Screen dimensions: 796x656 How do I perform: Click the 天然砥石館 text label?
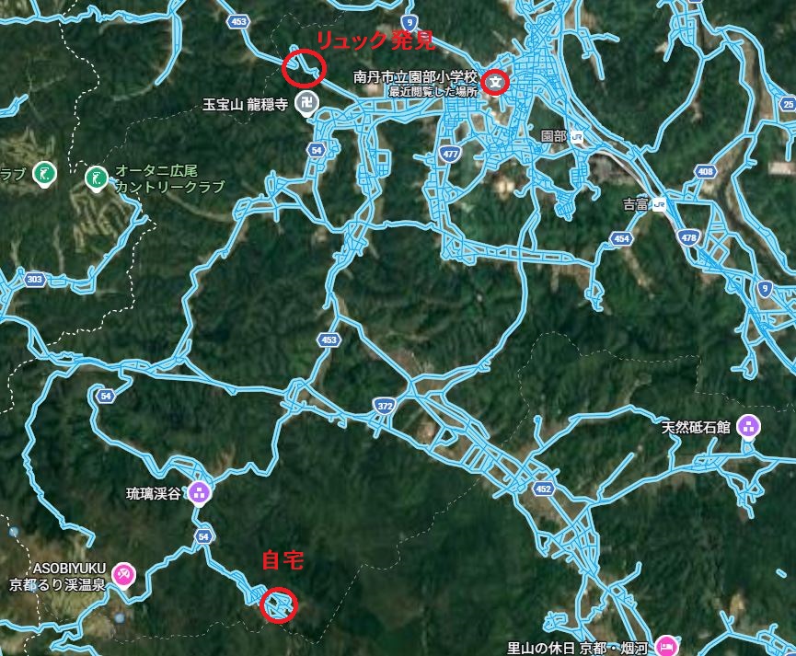pos(696,428)
